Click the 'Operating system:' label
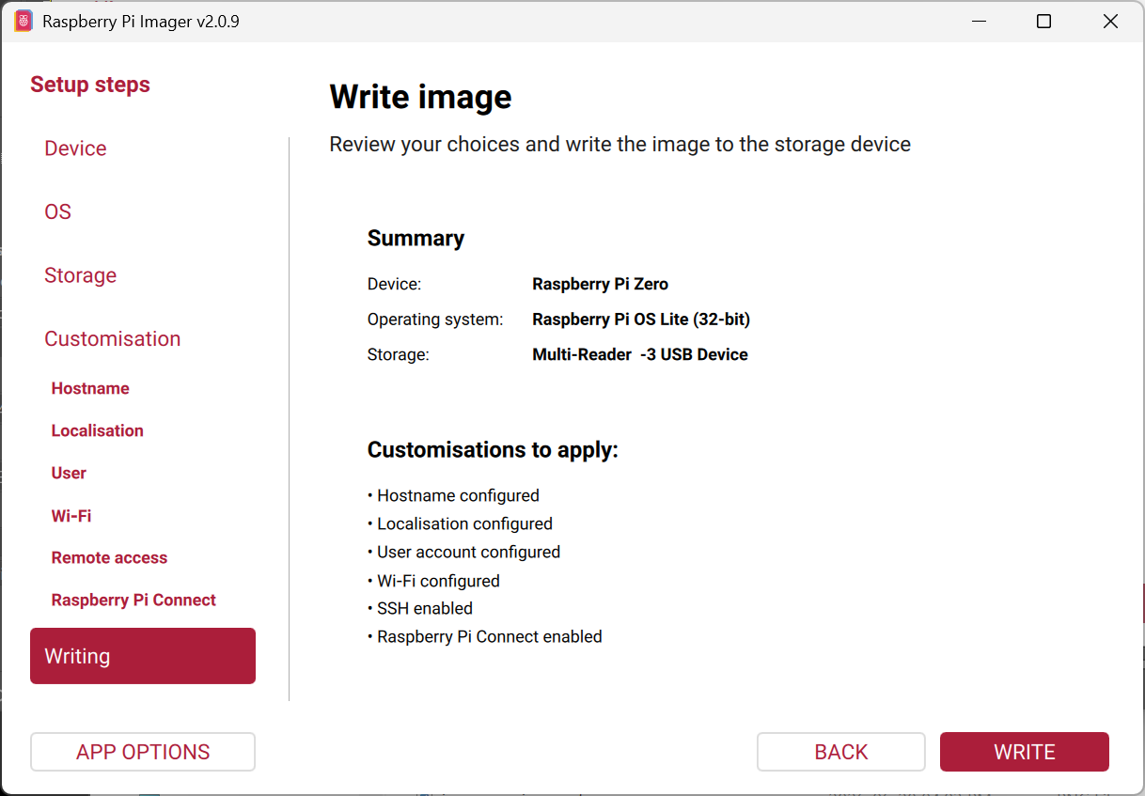The image size is (1145, 796). pos(435,320)
